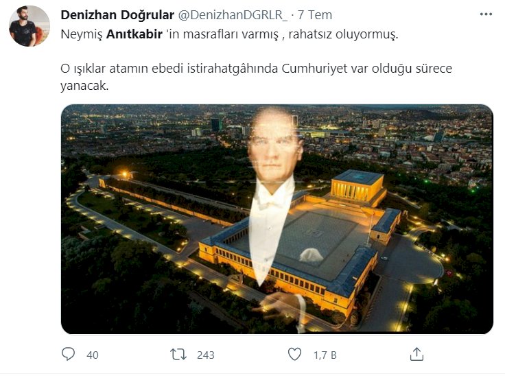Image resolution: width=505 pixels, height=378 pixels.
Task: Open the @DenizhanDGRLR_ handle link
Action: (x=233, y=15)
